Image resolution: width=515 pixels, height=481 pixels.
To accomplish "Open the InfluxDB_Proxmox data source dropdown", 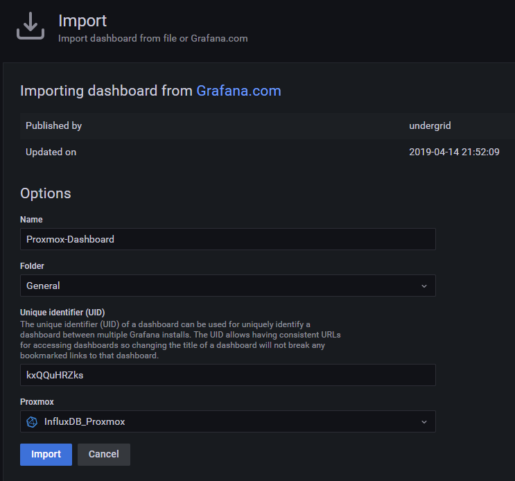I will [227, 421].
